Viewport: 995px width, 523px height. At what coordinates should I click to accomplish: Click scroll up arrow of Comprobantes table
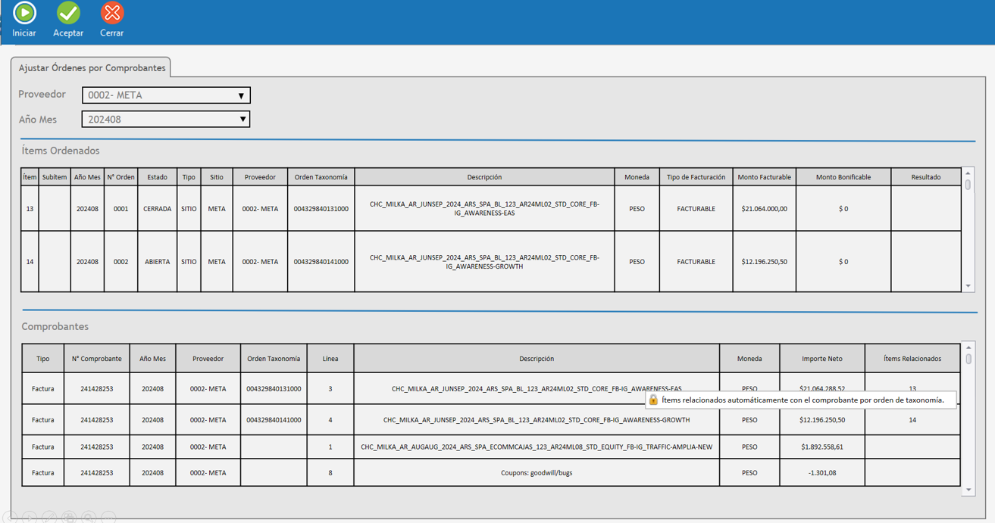tap(968, 347)
